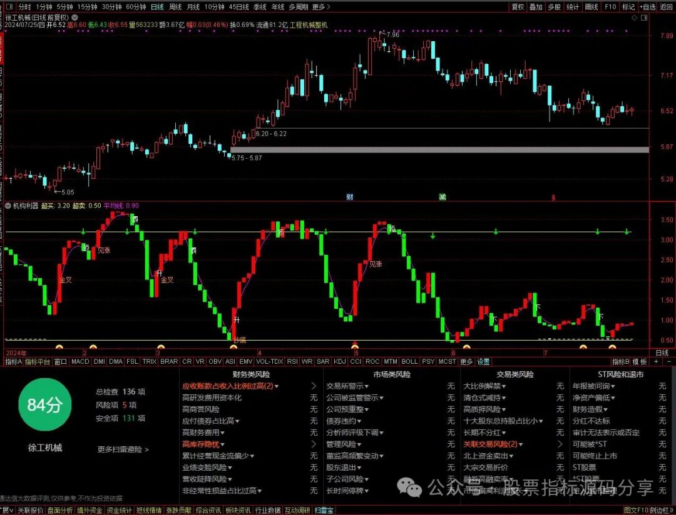Image resolution: width=676 pixels, height=515 pixels.
Task: Switch to 1分钟 period
Action: pos(44,7)
